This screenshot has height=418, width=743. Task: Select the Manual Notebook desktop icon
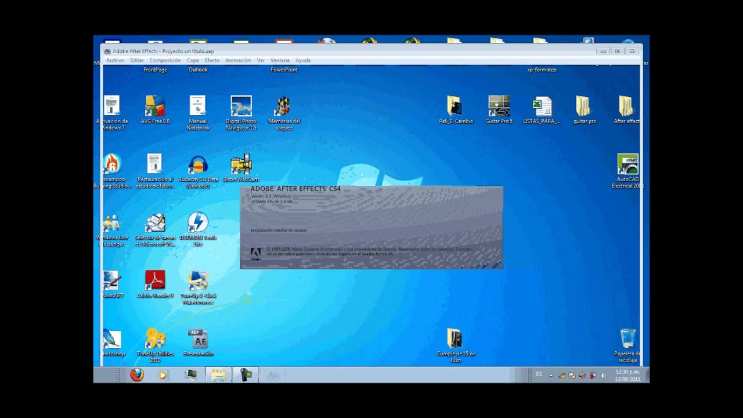tap(198, 113)
